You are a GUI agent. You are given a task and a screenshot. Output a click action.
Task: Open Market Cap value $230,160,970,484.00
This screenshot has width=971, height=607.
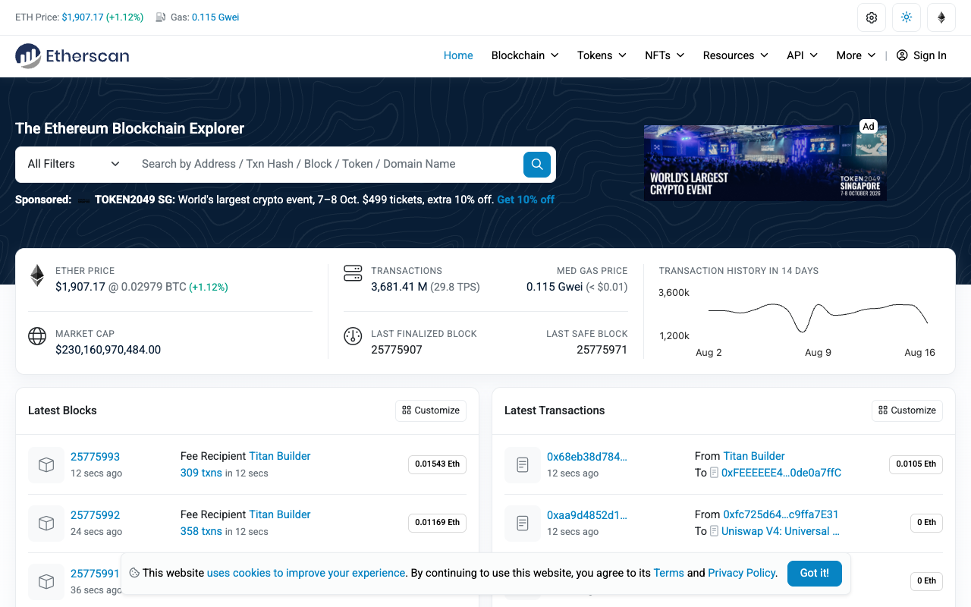108,350
